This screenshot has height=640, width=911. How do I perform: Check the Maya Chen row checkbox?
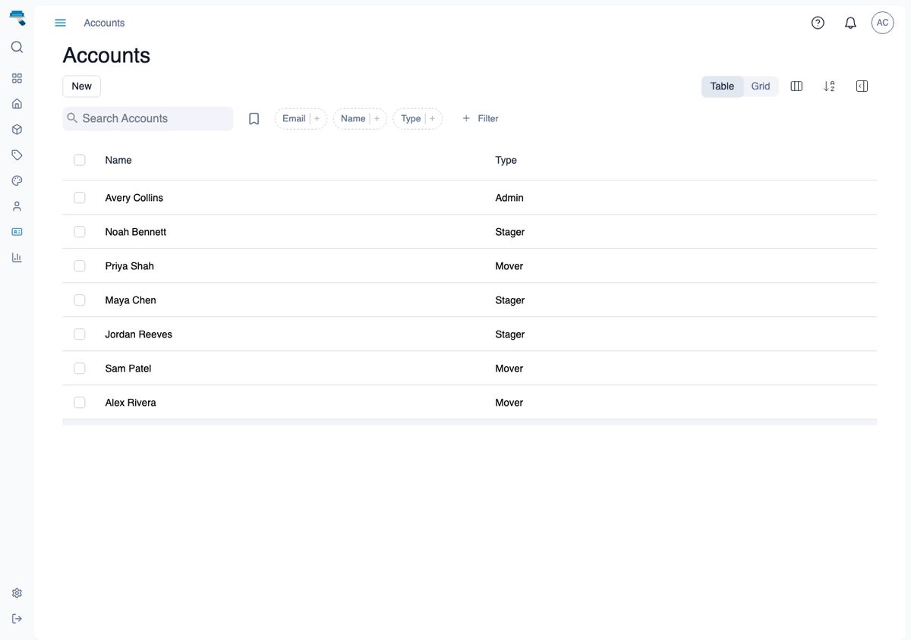click(x=80, y=300)
